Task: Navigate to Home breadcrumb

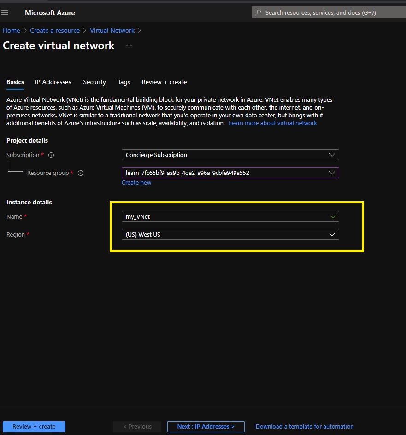Action: click(12, 30)
